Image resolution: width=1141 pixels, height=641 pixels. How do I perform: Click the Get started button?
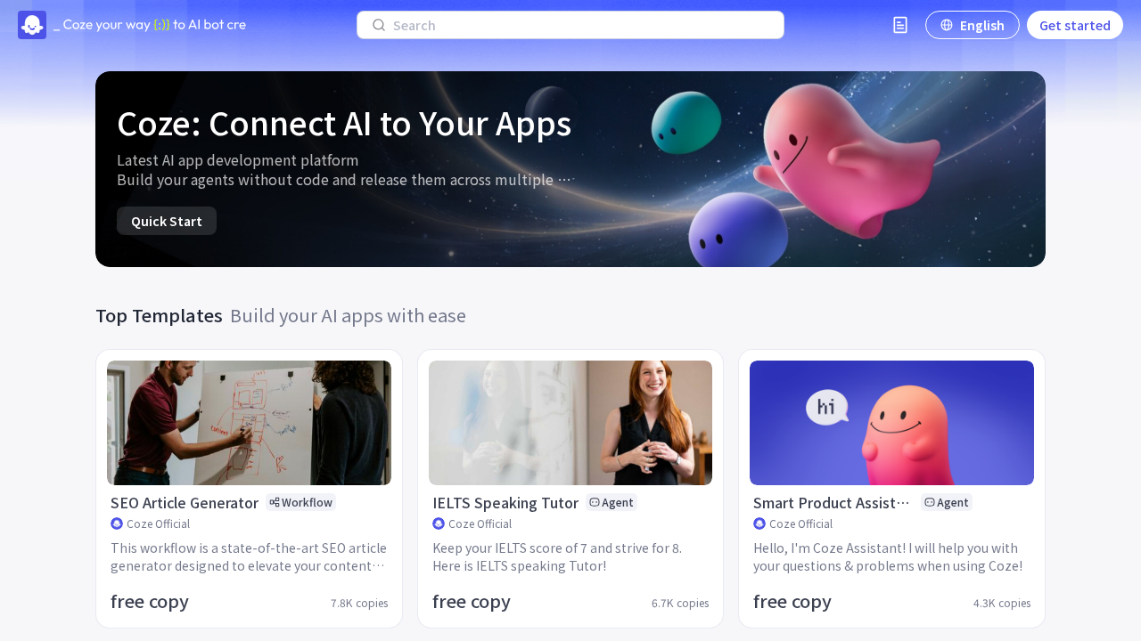point(1075,25)
